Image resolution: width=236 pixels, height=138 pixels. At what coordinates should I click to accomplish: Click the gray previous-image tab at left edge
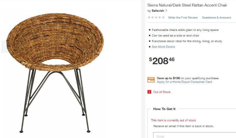(x=4, y=47)
